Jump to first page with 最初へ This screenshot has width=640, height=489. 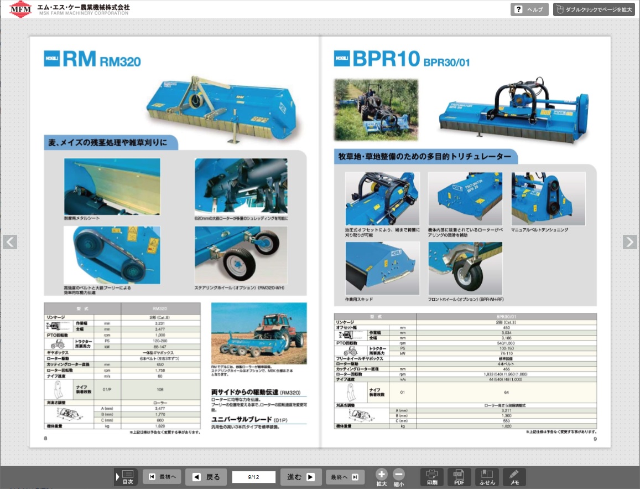162,477
